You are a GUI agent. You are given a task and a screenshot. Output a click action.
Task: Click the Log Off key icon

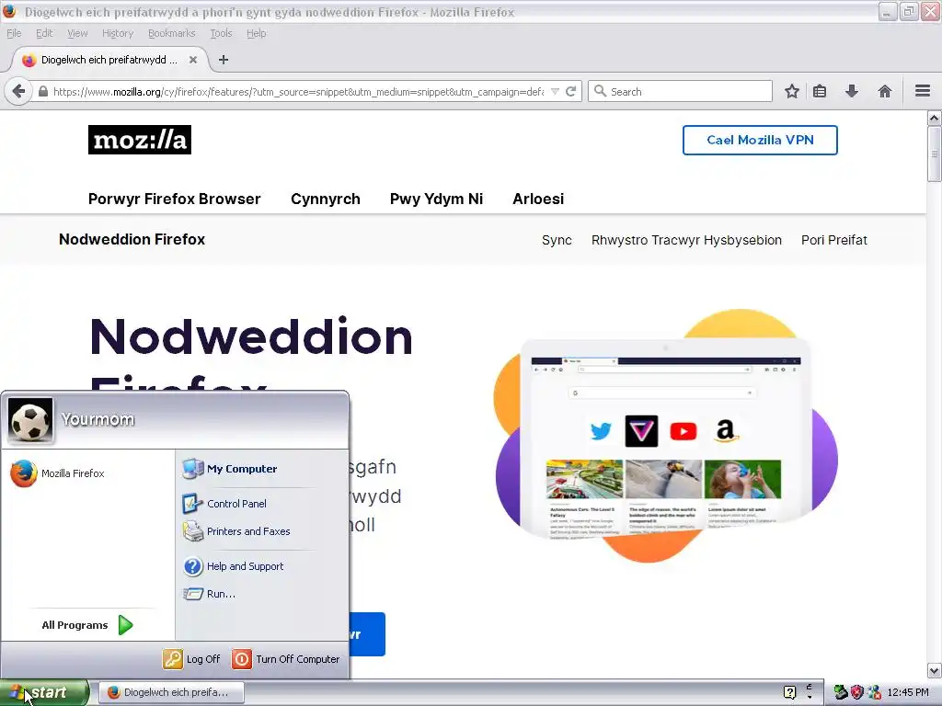tap(172, 659)
